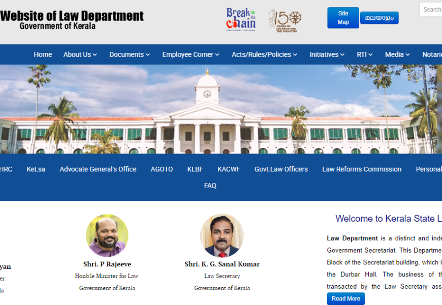The image size is (442, 305).
Task: Open the KACWF link
Action: coord(229,169)
